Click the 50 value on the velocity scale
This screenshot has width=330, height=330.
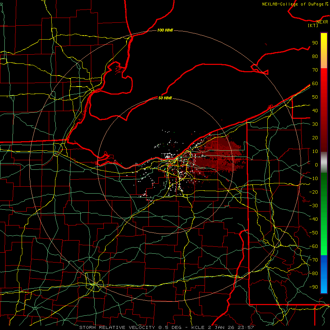(315, 97)
